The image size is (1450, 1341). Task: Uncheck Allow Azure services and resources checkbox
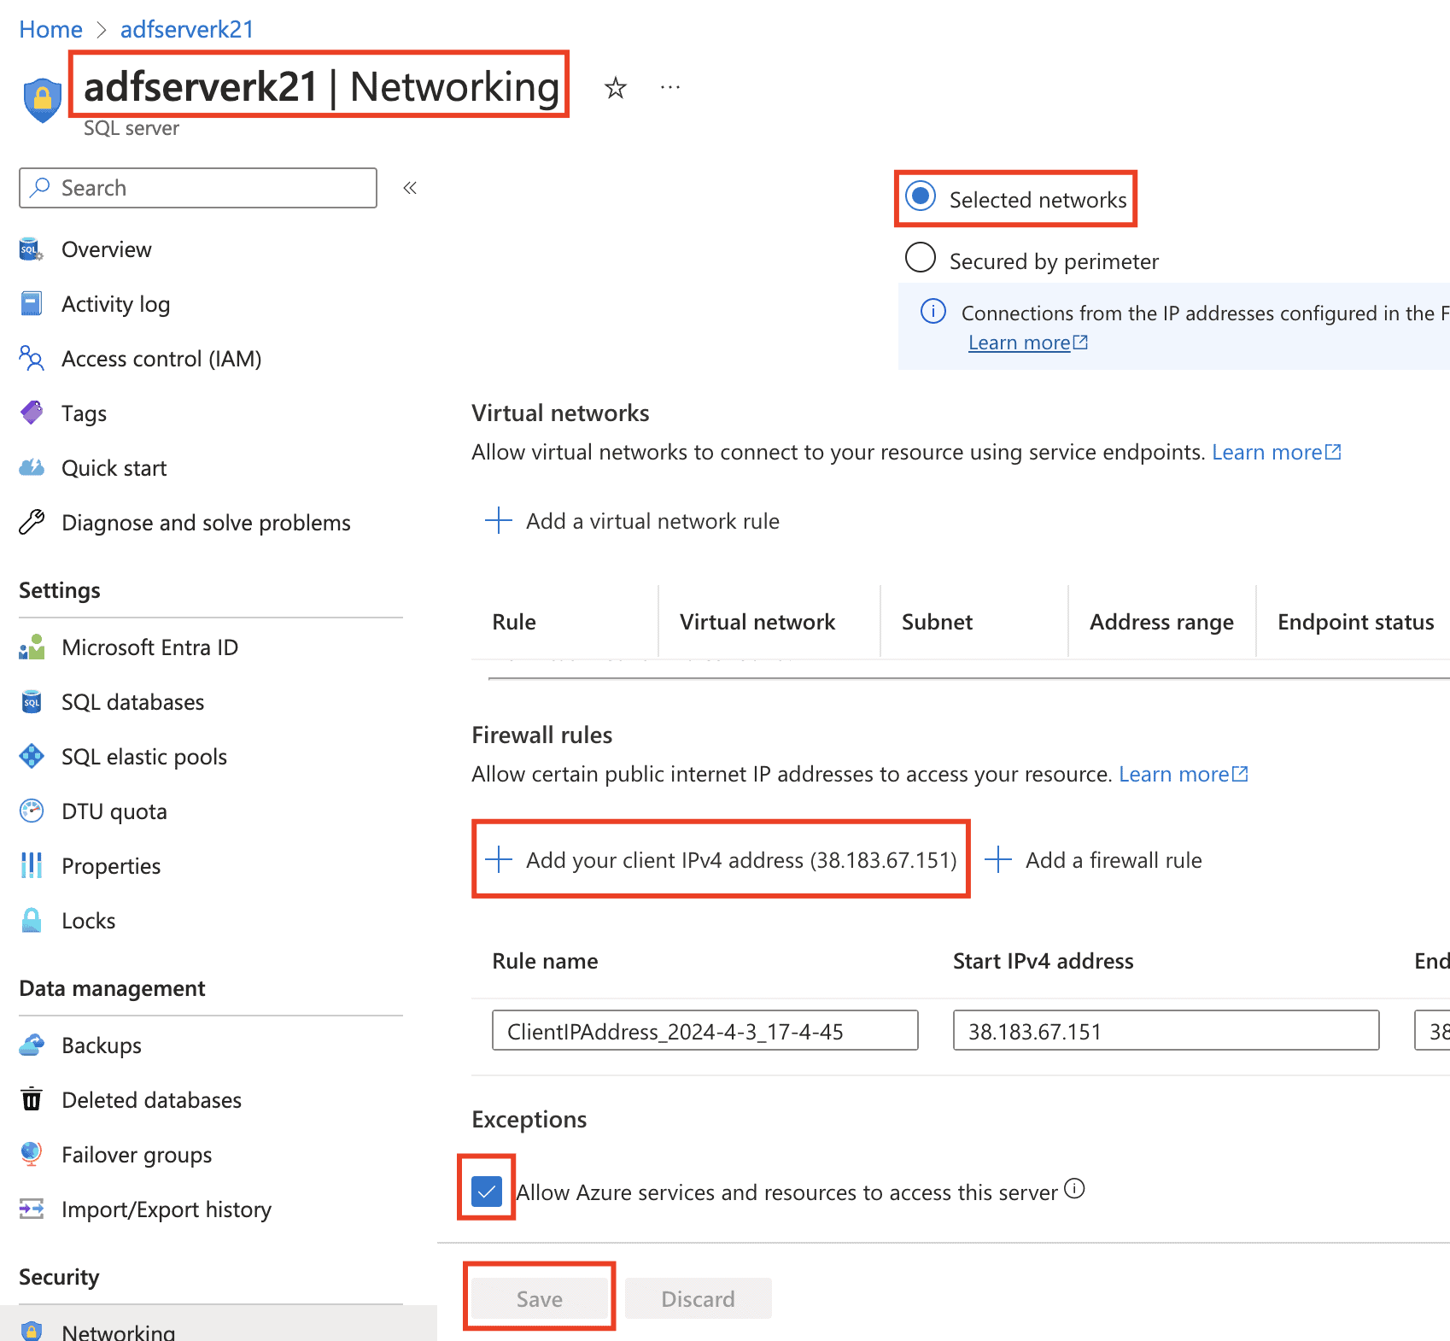click(487, 1192)
